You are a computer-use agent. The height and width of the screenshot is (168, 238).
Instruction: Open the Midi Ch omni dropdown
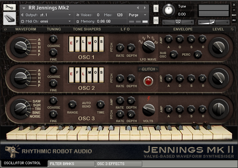[46, 21]
